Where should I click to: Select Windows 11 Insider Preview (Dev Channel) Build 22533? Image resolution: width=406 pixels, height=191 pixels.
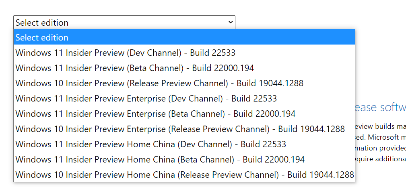click(125, 53)
